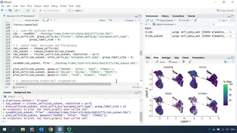
Task: Click the Zoom plot button
Action: point(160,62)
